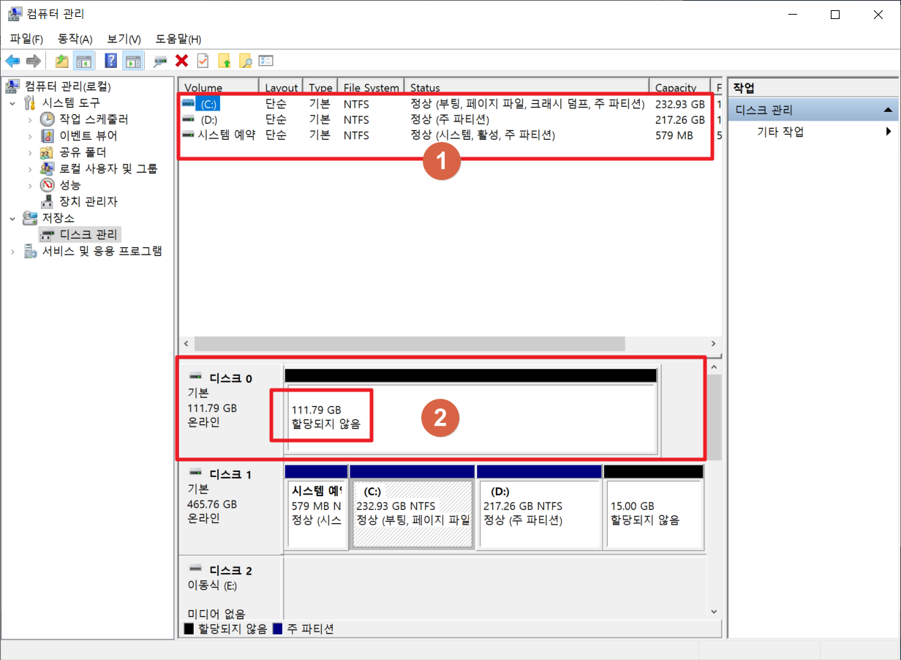This screenshot has height=660, width=901.
Task: Select the 시스템 예약 volume row
Action: 450,135
